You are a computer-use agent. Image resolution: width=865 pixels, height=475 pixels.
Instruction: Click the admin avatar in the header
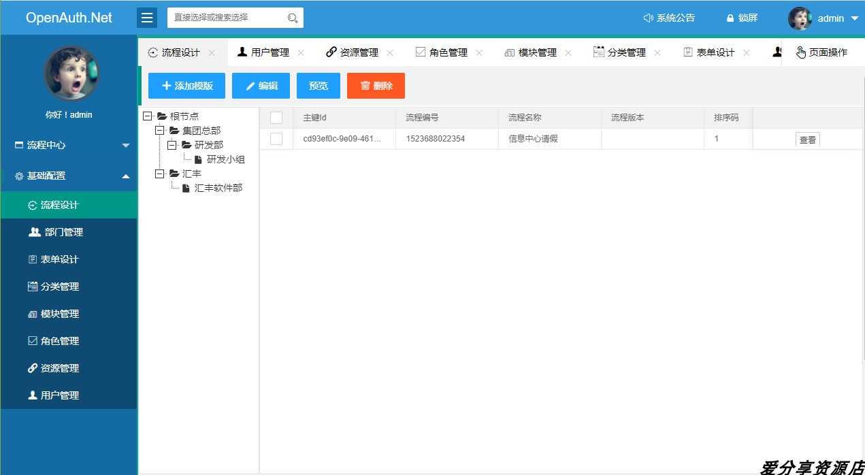point(800,18)
